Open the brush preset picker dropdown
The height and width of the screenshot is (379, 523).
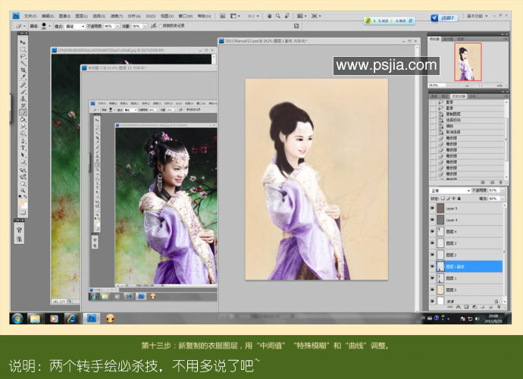point(50,26)
